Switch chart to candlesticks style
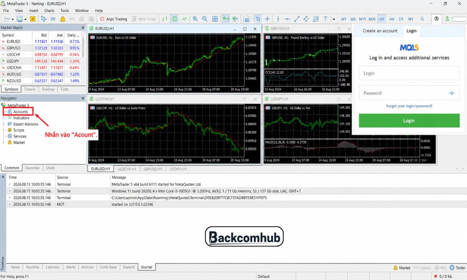The height and width of the screenshot is (280, 467). point(174,19)
